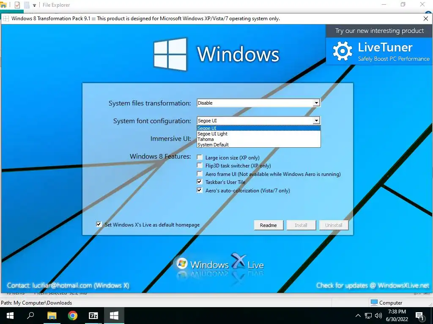The image size is (433, 324).
Task: Open Check for updates @ WindowsXLive.net
Action: click(373, 286)
